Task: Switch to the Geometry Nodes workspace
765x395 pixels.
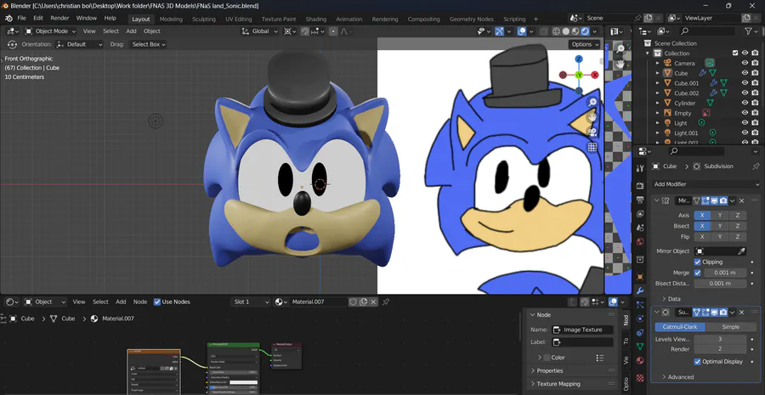Action: [471, 19]
